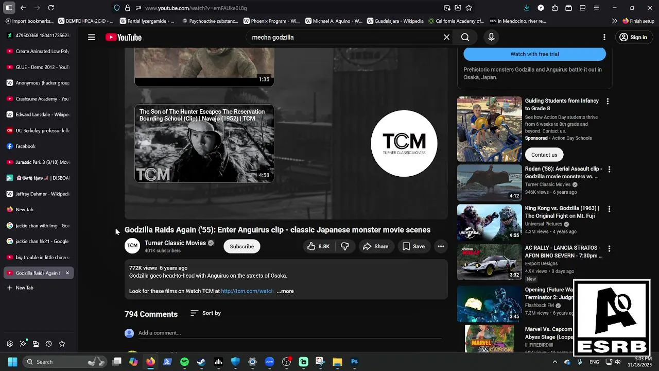Switch to Facebook tab
659x371 pixels.
pos(39,146)
